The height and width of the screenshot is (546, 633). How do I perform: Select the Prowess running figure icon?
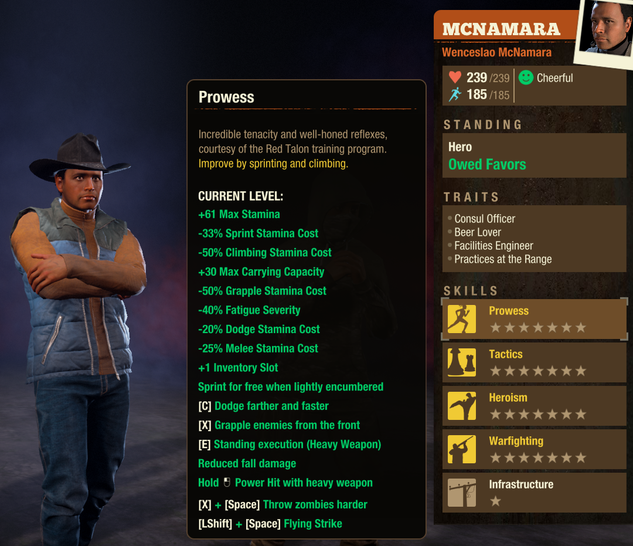(461, 319)
